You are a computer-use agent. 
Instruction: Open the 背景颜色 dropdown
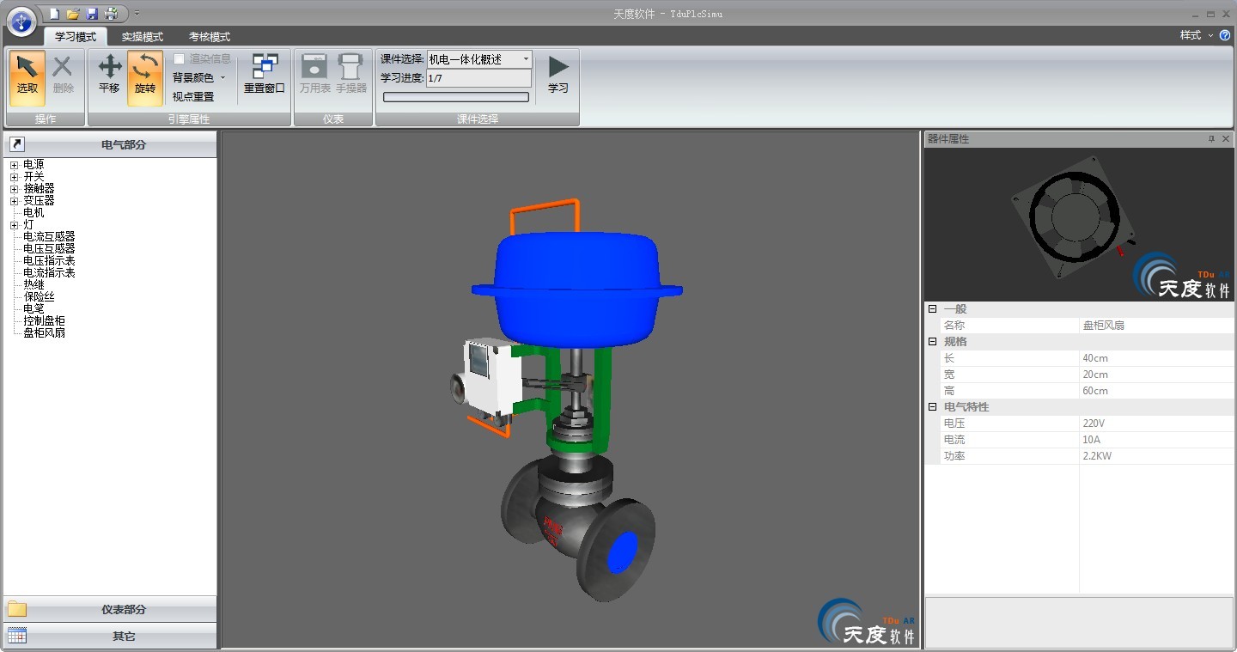click(x=199, y=77)
